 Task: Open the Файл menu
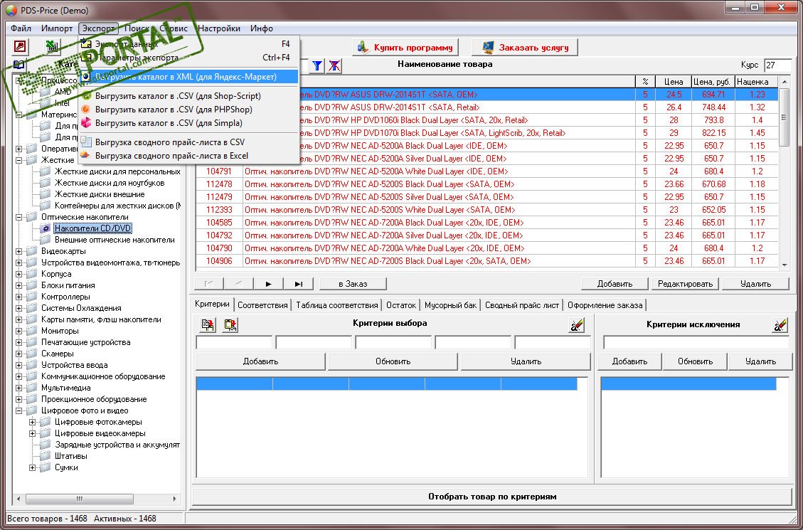tap(21, 28)
